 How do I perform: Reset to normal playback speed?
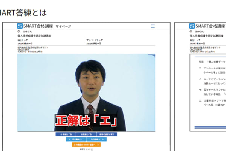107,134
